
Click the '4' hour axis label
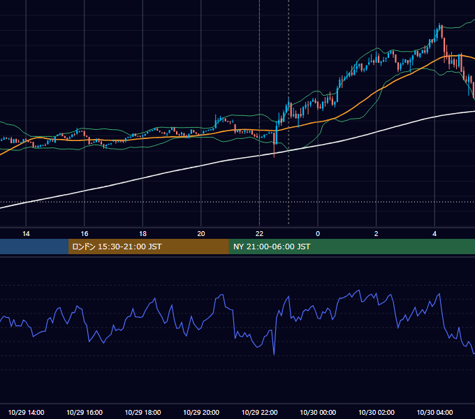pyautogui.click(x=434, y=234)
